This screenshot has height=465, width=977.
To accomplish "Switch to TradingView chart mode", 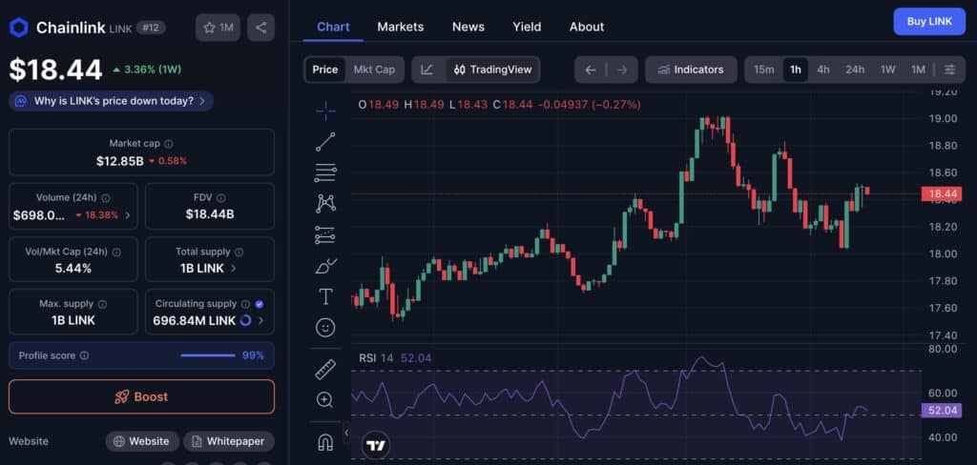I will click(x=493, y=70).
